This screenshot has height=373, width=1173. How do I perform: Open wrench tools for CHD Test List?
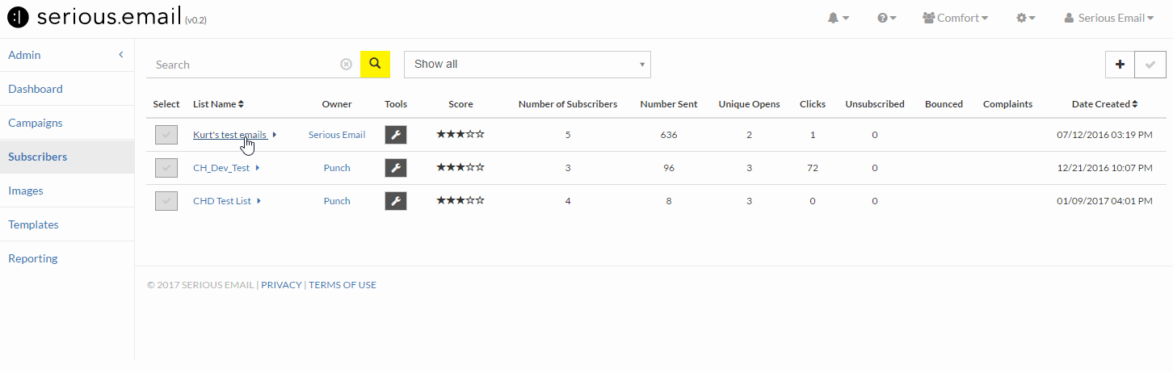tap(396, 201)
